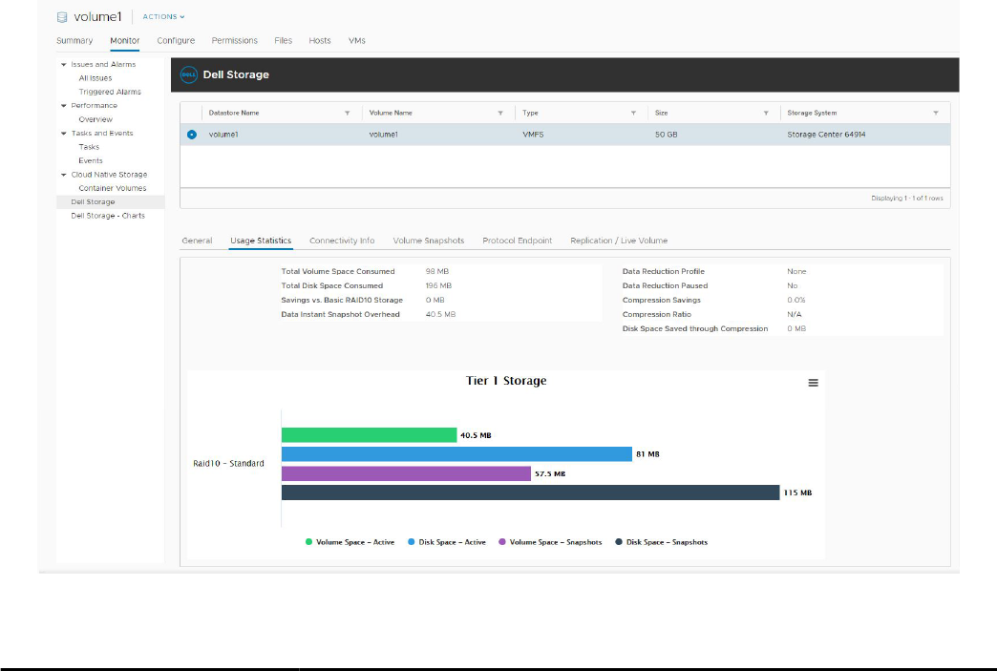Switch to the Configure tab

(x=176, y=41)
